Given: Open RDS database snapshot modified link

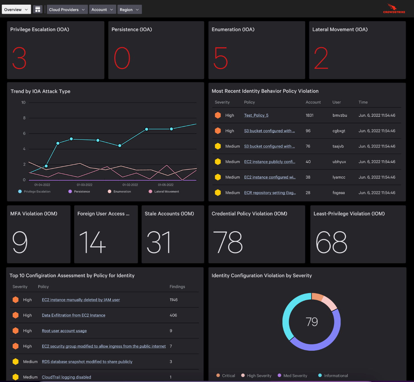Looking at the screenshot, I should pyautogui.click(x=87, y=362).
